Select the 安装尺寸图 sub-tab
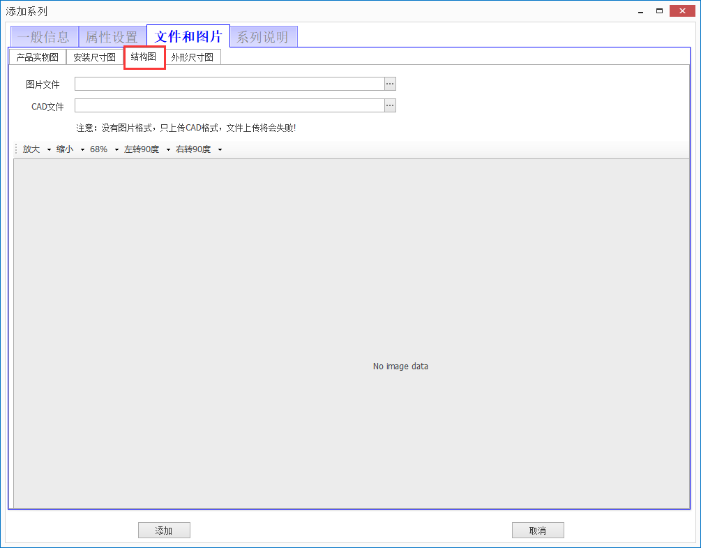This screenshot has width=701, height=548. 94,57
